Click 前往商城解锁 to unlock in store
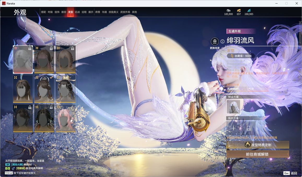 tap(258, 154)
